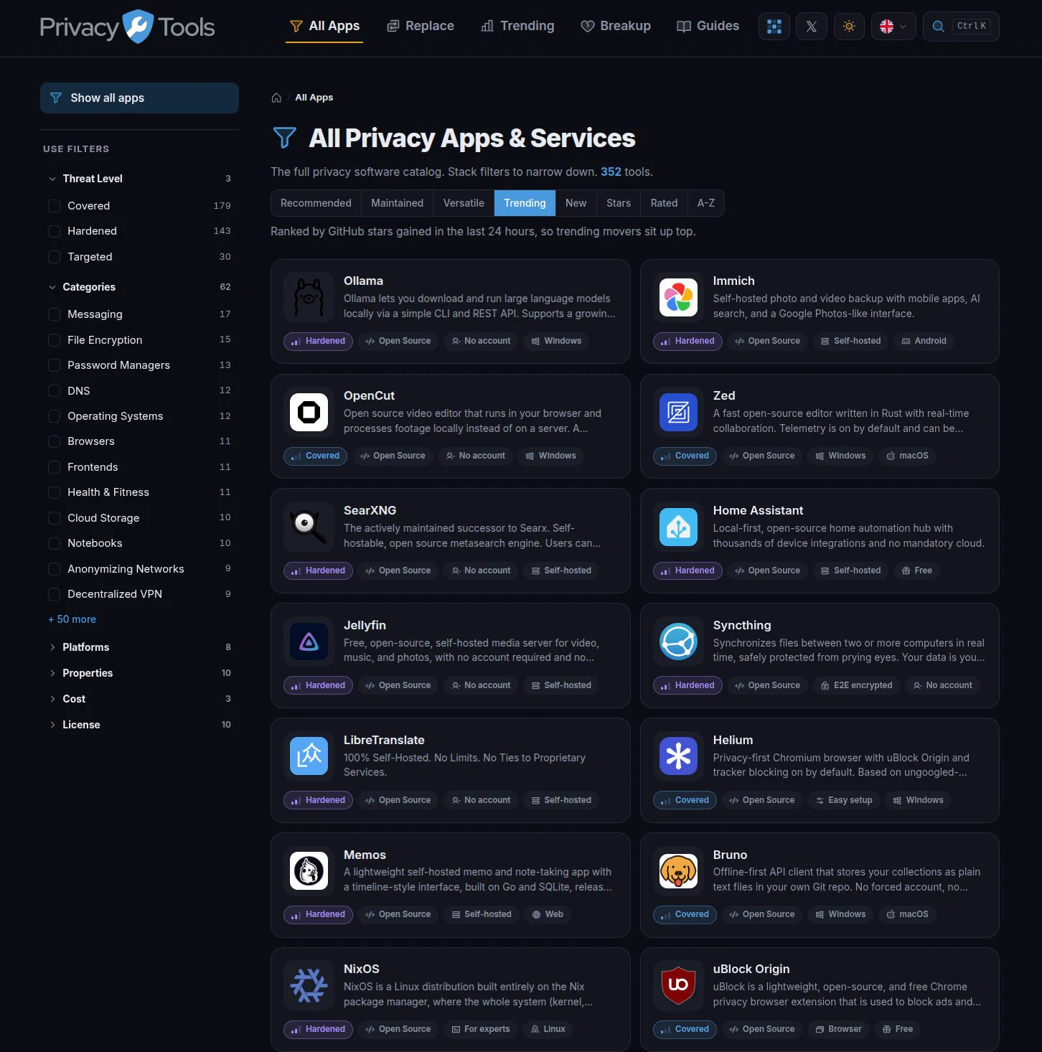The image size is (1042, 1052).
Task: Click the Home Assistant icon
Action: pyautogui.click(x=678, y=527)
